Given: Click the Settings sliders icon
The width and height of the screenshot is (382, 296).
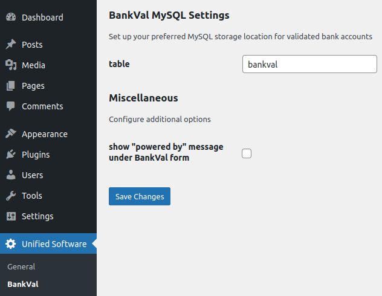Looking at the screenshot, I should tap(11, 216).
